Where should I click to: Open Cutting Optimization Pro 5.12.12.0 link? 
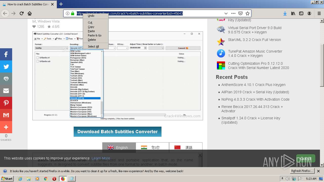point(258,65)
